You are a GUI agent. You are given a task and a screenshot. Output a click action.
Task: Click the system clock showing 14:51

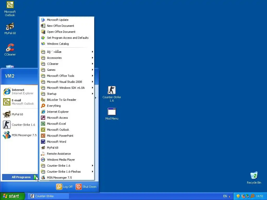(260, 196)
